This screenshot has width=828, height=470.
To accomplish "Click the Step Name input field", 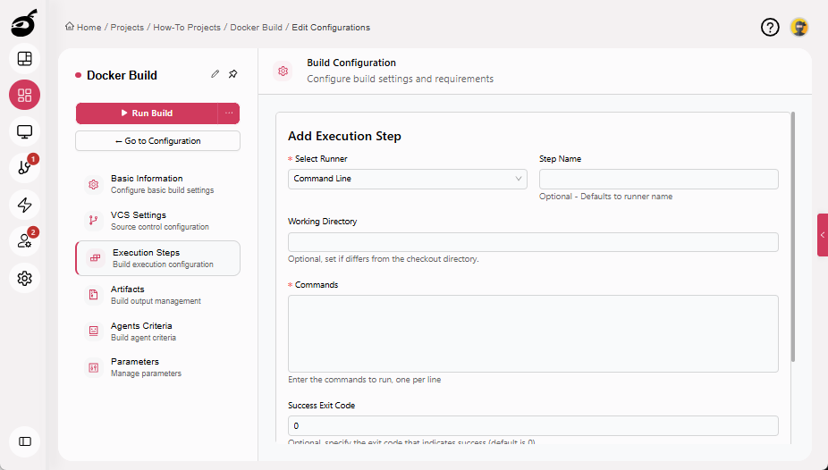I will (x=658, y=179).
